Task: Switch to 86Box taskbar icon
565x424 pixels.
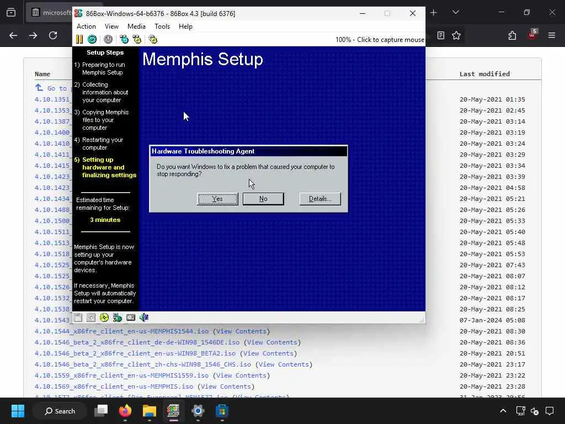Action: click(173, 411)
